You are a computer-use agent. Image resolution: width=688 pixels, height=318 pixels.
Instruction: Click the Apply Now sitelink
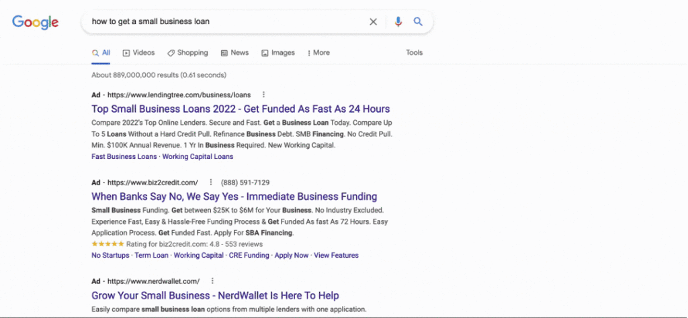(x=292, y=255)
